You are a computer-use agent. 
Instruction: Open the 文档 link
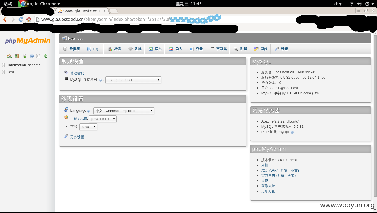coord(265,165)
